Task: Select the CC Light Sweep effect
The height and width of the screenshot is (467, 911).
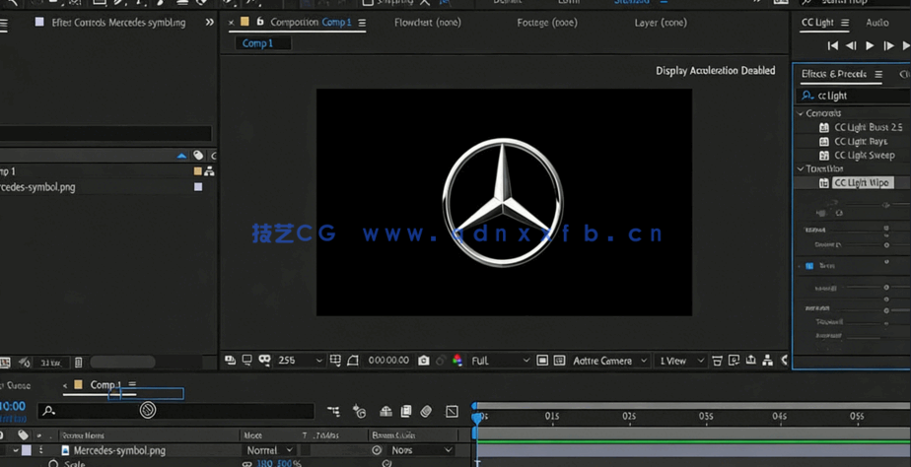Action: 864,155
